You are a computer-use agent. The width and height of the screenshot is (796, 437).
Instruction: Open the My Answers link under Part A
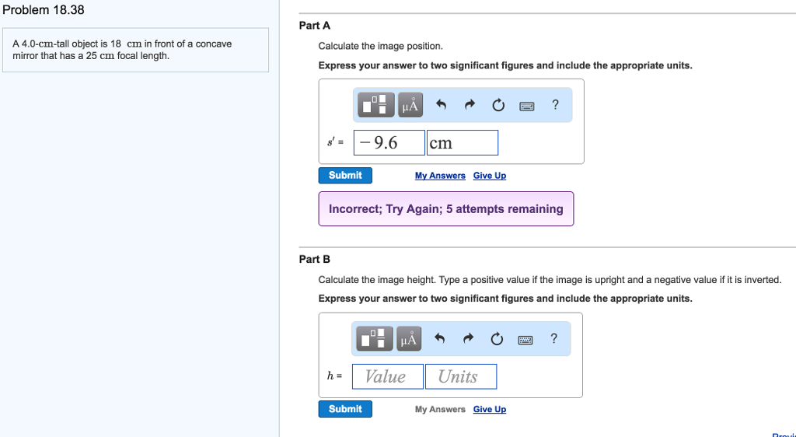coord(440,176)
